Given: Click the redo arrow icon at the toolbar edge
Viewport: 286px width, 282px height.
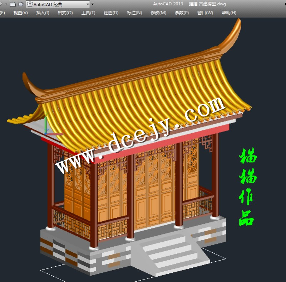Looking at the screenshot, I should coord(1,4).
